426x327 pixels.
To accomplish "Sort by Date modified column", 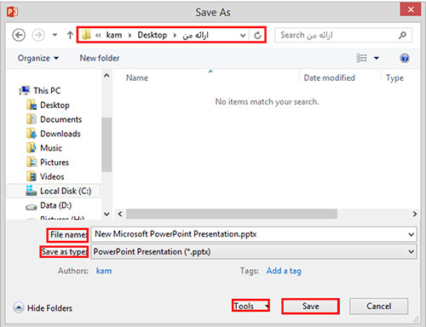I will (x=330, y=77).
